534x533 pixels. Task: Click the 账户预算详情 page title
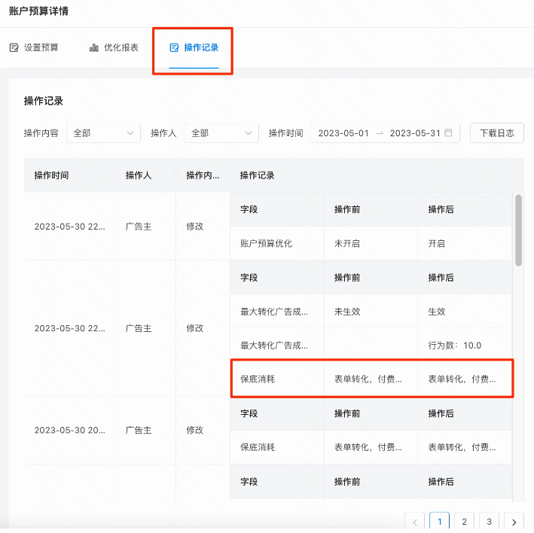[38, 11]
